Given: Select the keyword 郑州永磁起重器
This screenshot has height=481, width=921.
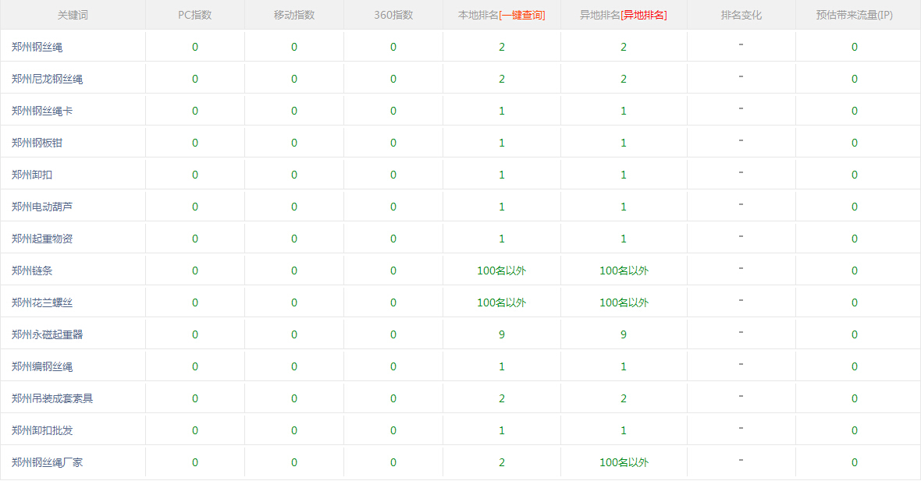Looking at the screenshot, I should [x=47, y=334].
